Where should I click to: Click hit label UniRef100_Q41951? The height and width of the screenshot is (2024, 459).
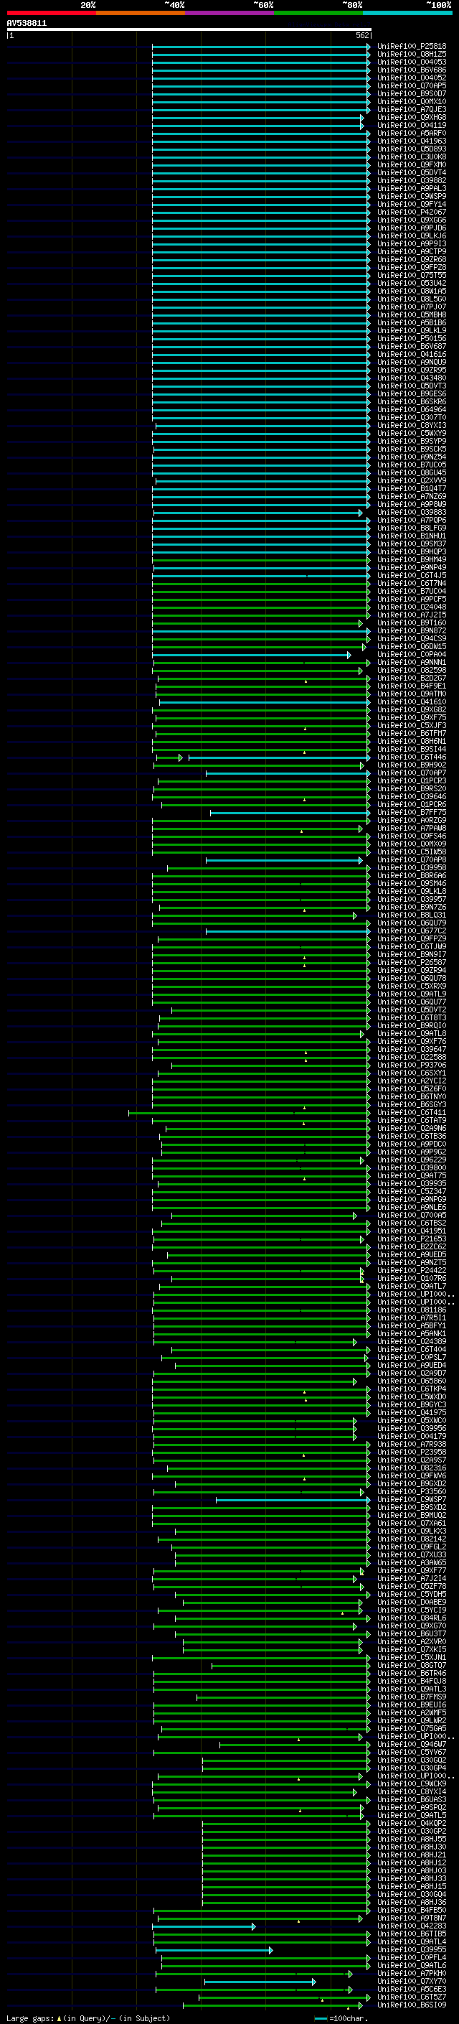click(412, 1231)
